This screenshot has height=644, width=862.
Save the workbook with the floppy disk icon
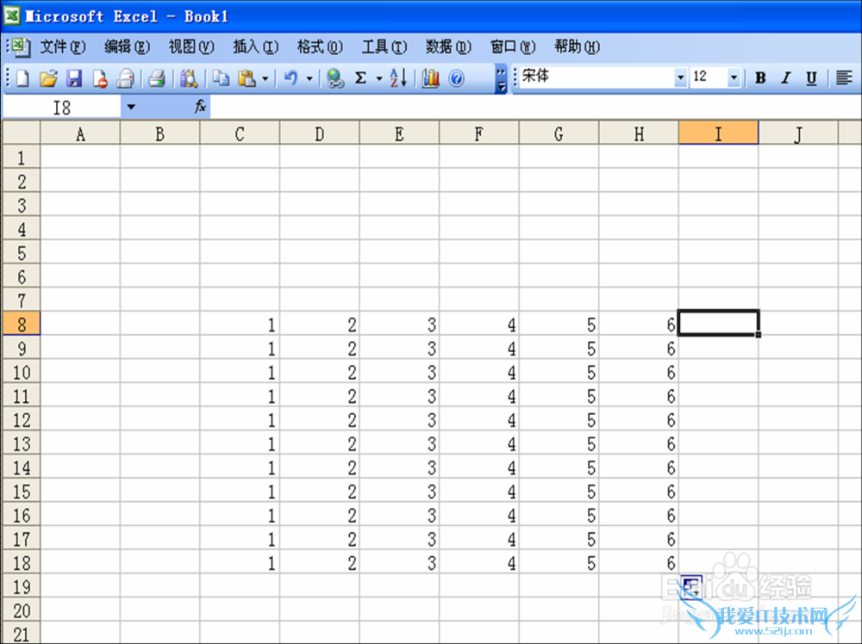coord(73,78)
